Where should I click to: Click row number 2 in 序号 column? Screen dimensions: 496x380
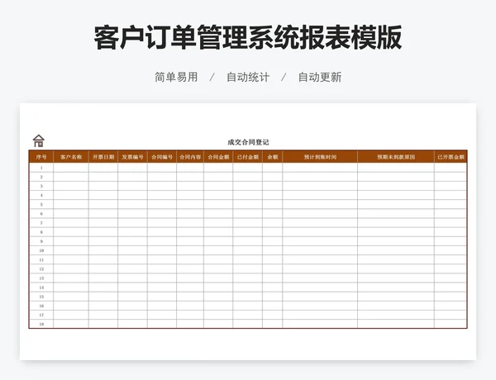click(41, 177)
